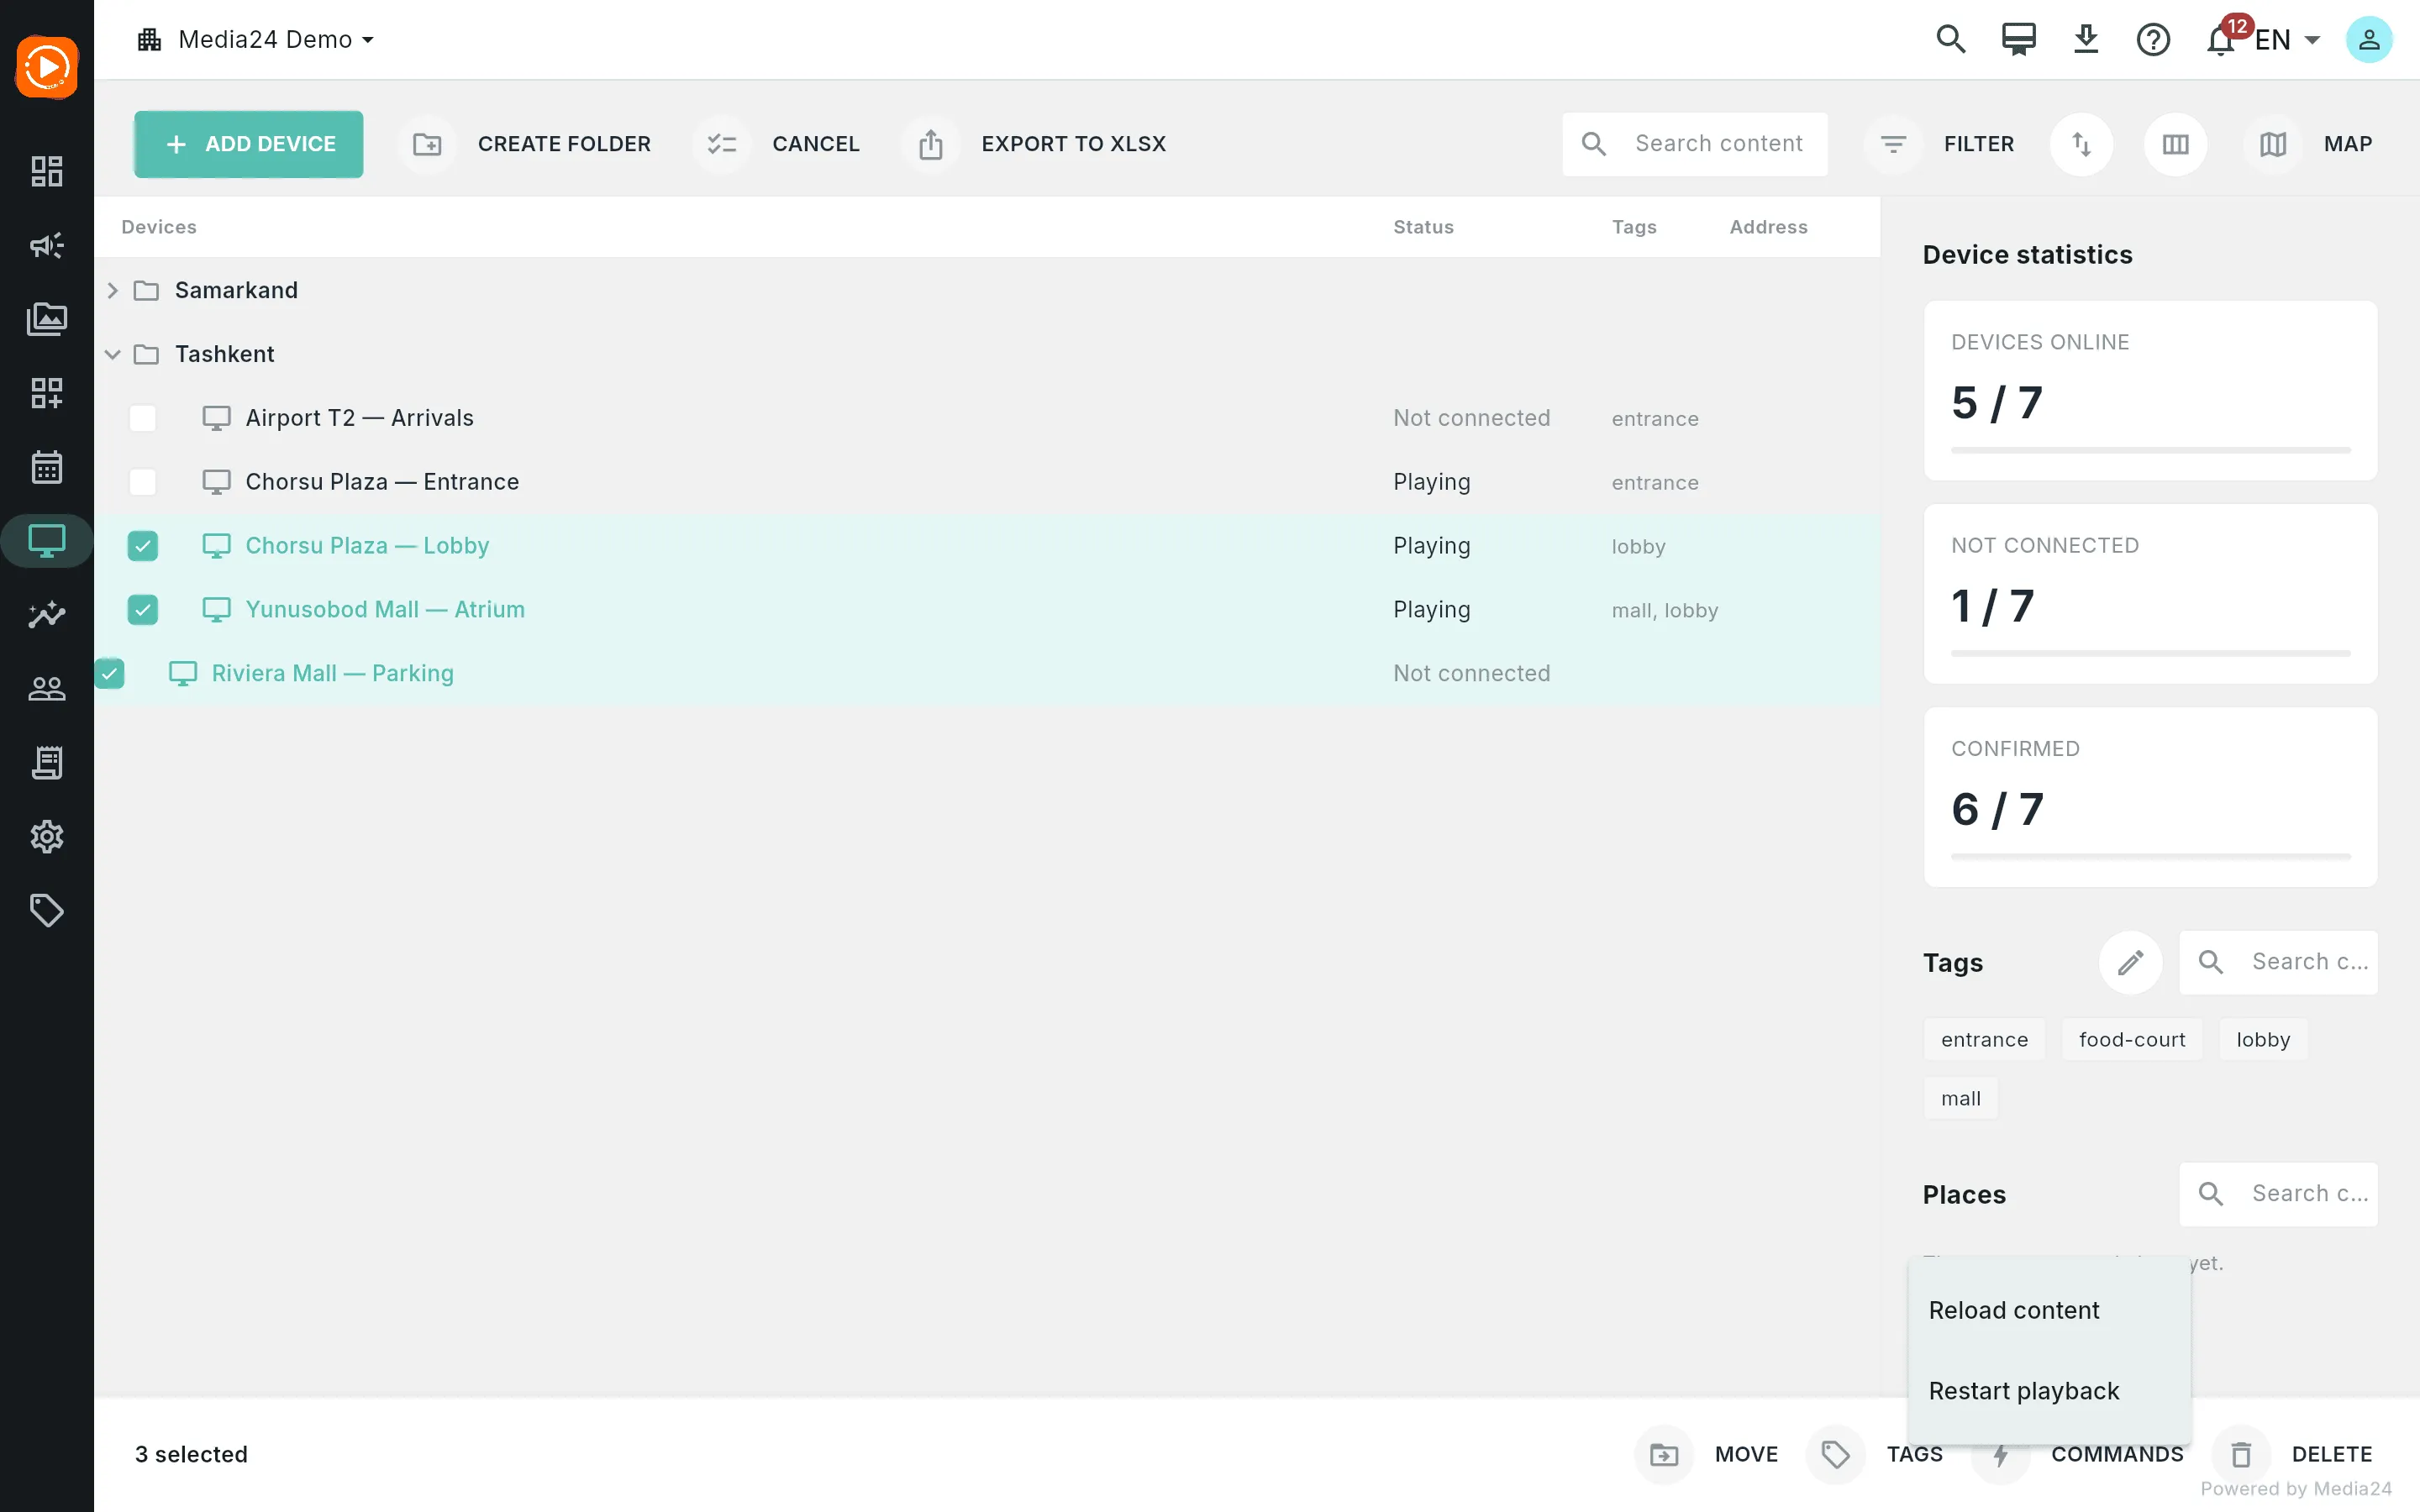The height and width of the screenshot is (1512, 2420).
Task: Uncheck the Chorsu Plaza — Lobby checkbox
Action: [x=143, y=546]
